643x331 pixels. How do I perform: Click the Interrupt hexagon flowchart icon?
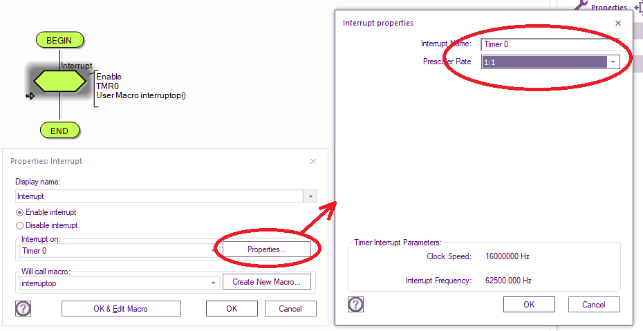(x=59, y=81)
